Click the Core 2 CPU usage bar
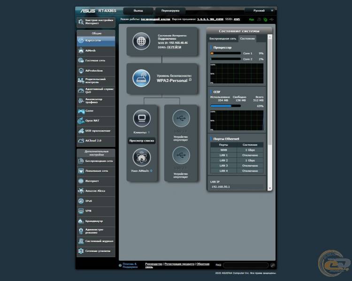The height and width of the screenshot is (281, 352). click(x=225, y=59)
